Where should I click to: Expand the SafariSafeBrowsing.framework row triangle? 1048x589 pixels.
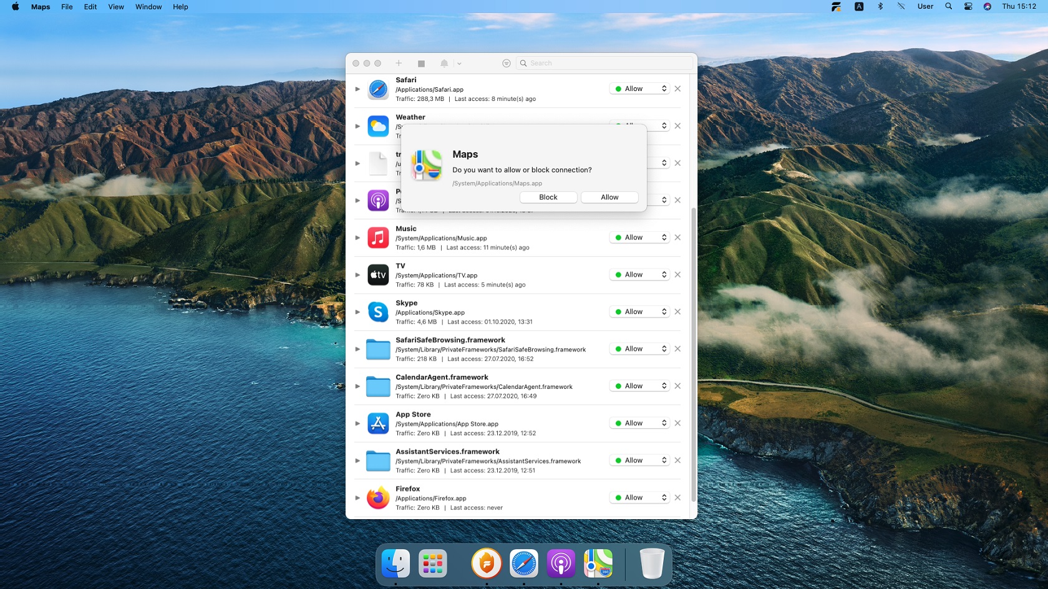pyautogui.click(x=357, y=349)
